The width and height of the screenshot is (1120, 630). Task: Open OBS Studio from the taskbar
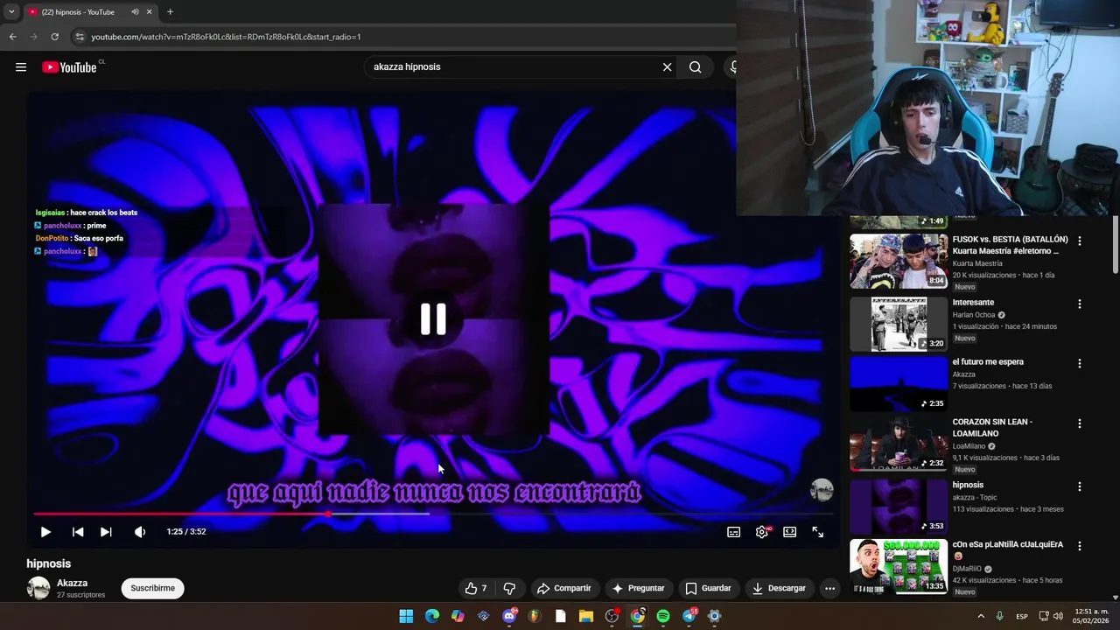point(612,616)
